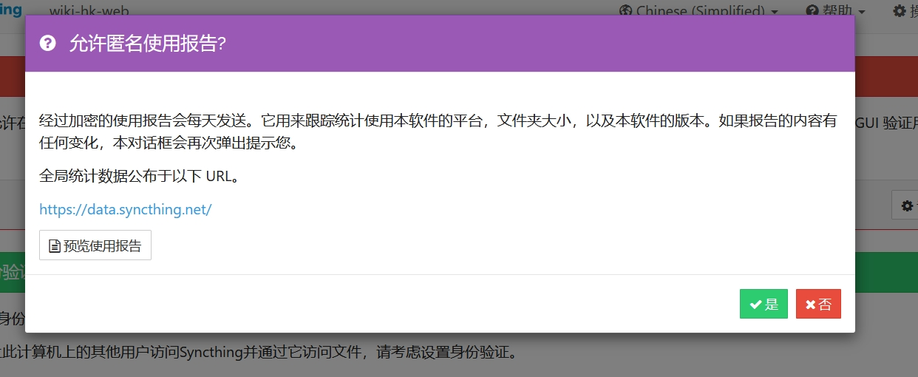Click the help circle icon next to 帮助
Screen dimensions: 918x377
[x=812, y=11]
